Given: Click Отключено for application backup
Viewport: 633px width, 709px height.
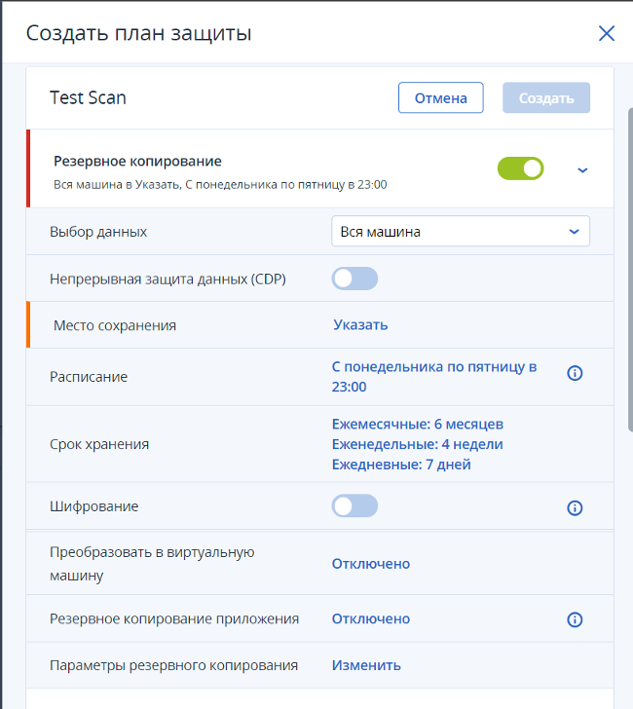Looking at the screenshot, I should click(x=371, y=619).
